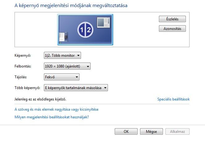The width and height of the screenshot is (205, 143).
Task: Cancel with the Mégse button
Action: [152, 131]
